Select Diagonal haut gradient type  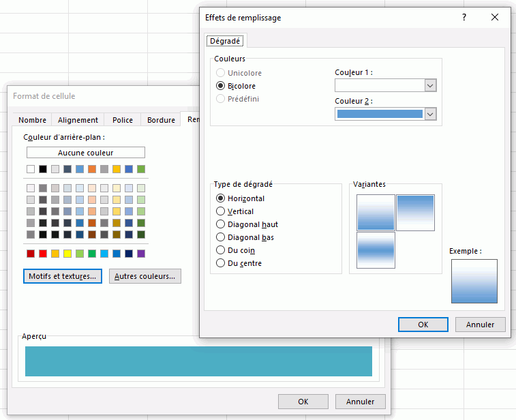click(220, 224)
